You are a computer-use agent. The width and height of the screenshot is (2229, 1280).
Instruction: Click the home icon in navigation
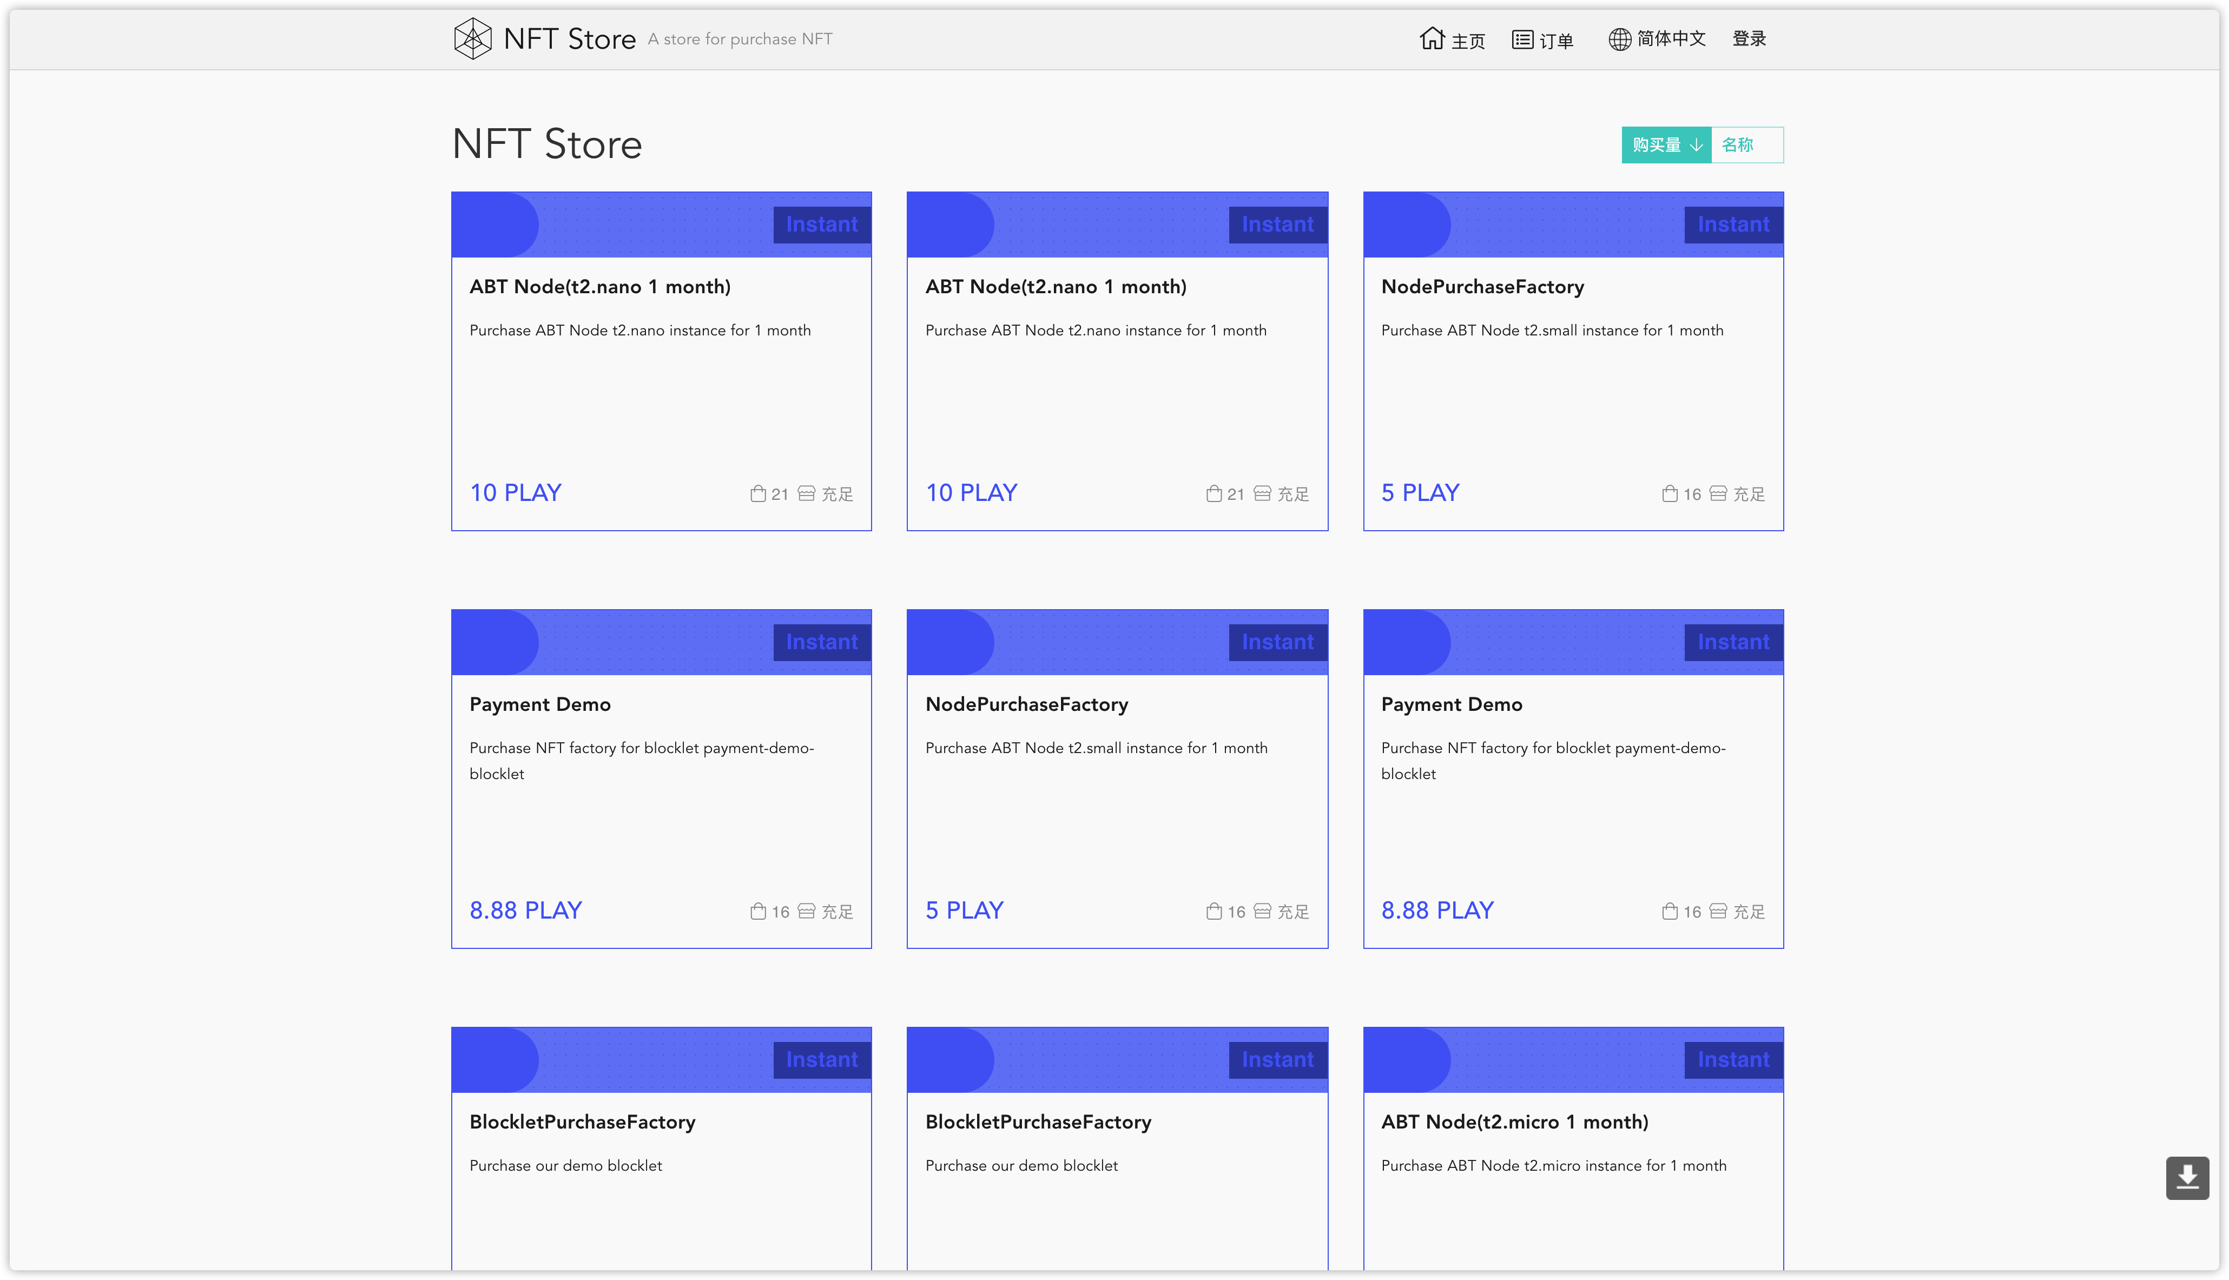pos(1432,39)
